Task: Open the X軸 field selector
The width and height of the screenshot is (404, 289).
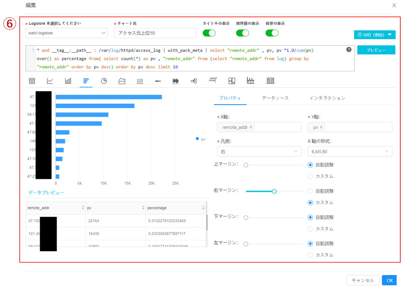Action: coord(259,127)
